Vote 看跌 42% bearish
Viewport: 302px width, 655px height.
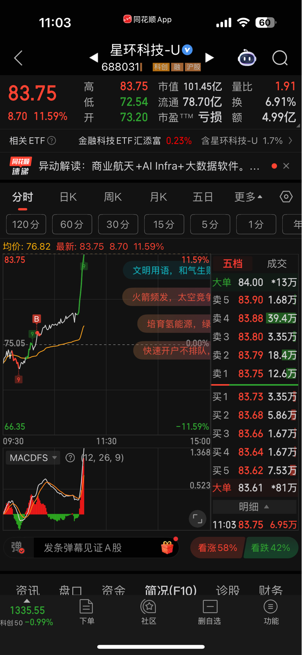[x=271, y=548]
